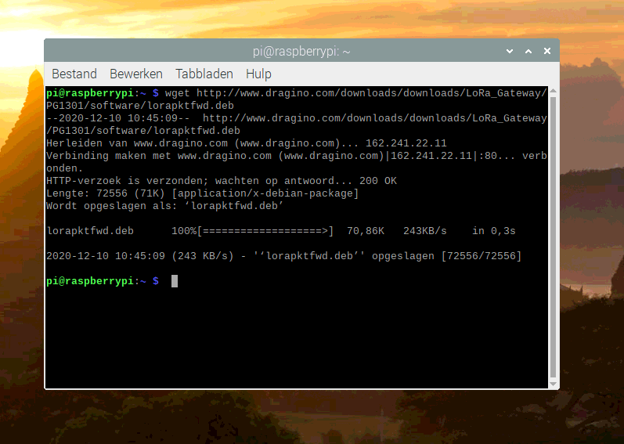Click the terminal vertical scrollbar thumb
Image resolution: width=624 pixels, height=444 pixels.
[x=554, y=237]
